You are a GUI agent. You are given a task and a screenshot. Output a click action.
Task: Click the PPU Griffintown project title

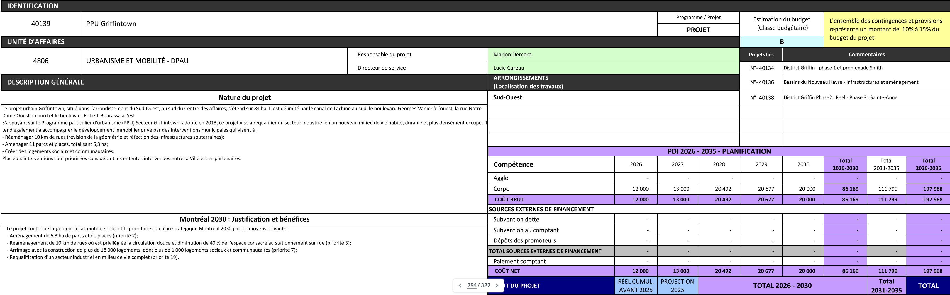pyautogui.click(x=111, y=24)
